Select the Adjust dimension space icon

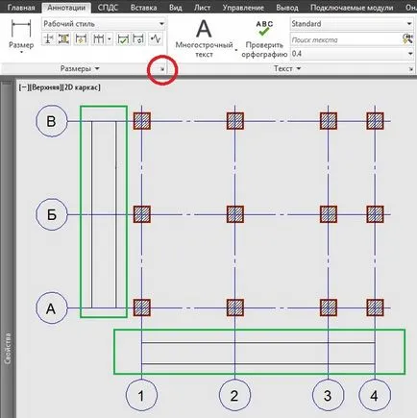(64, 39)
